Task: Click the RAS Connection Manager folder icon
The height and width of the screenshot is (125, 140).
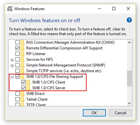Action: point(22,42)
